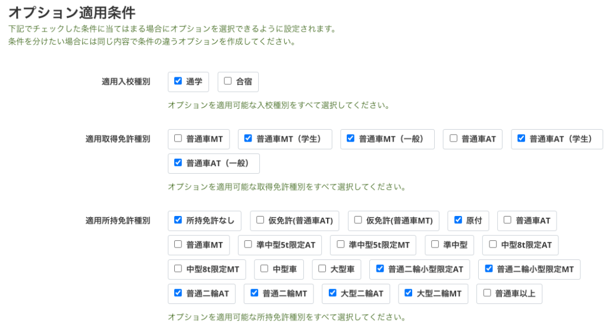Uncheck the 通学 checkbox
The width and height of the screenshot is (609, 326).
pyautogui.click(x=178, y=81)
